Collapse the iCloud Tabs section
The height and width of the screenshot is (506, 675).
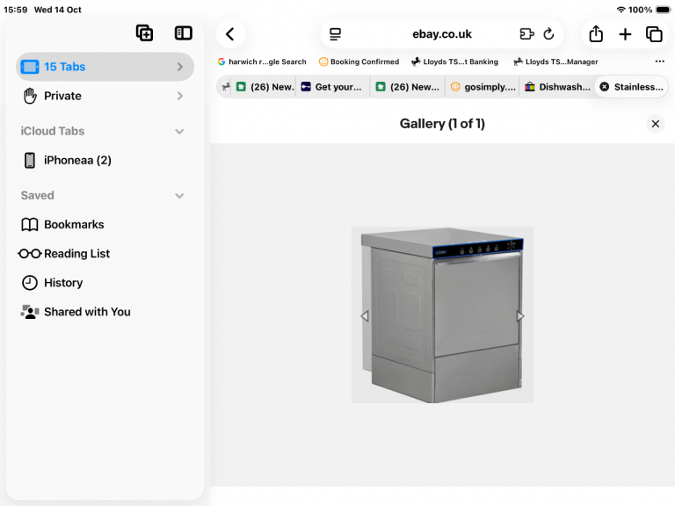click(x=179, y=131)
